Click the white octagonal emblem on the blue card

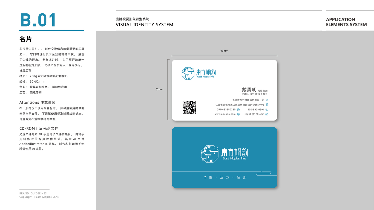tap(209, 154)
